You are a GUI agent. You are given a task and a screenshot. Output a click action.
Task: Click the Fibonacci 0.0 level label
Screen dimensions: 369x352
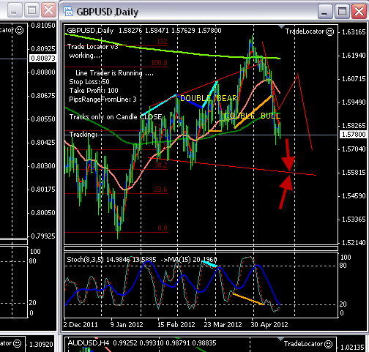click(x=163, y=228)
